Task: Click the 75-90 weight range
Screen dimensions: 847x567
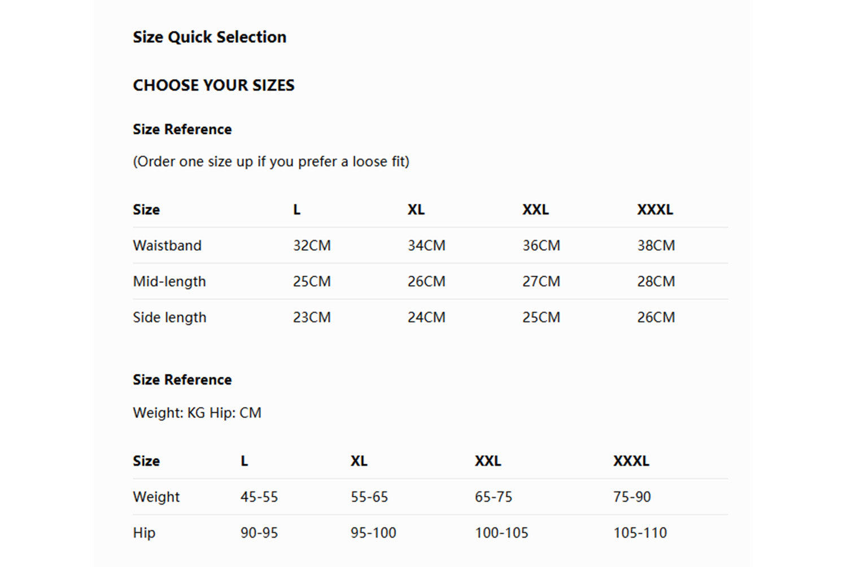Action: click(632, 497)
